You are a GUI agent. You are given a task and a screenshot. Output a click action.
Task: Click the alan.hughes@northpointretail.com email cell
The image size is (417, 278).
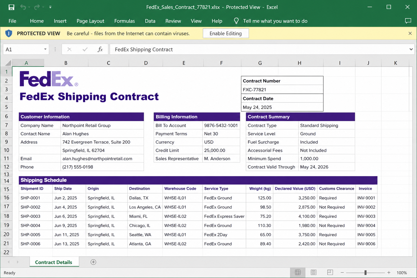(x=102, y=159)
